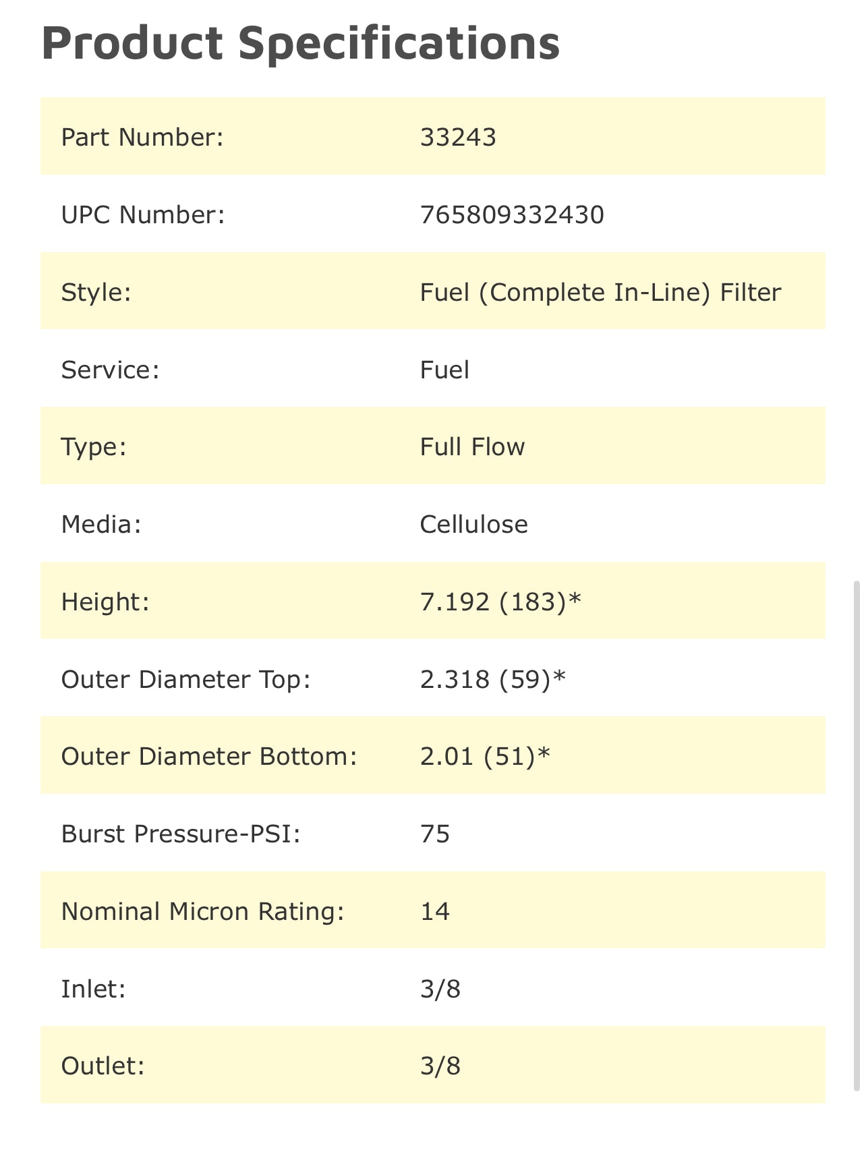This screenshot has width=866, height=1158.
Task: Click the Service value Fuel
Action: point(444,370)
